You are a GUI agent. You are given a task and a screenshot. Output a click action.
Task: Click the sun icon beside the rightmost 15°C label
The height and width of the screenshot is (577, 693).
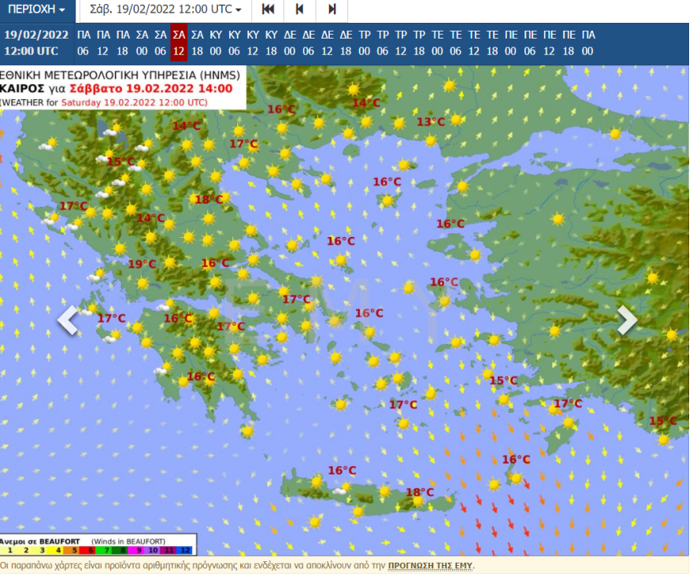663,439
